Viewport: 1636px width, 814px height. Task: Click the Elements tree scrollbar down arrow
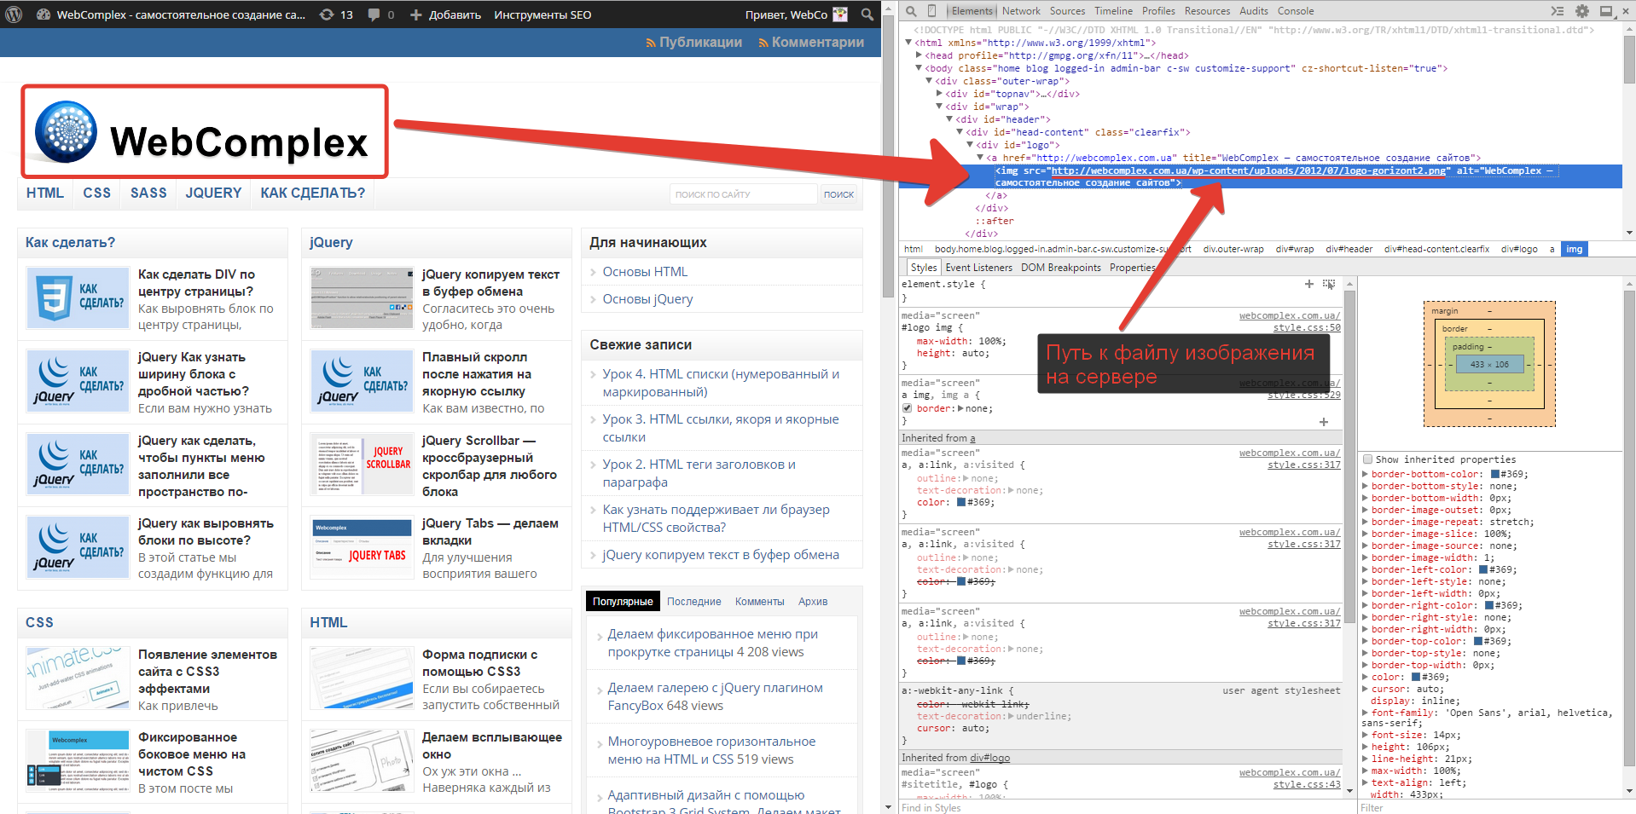click(x=1629, y=233)
